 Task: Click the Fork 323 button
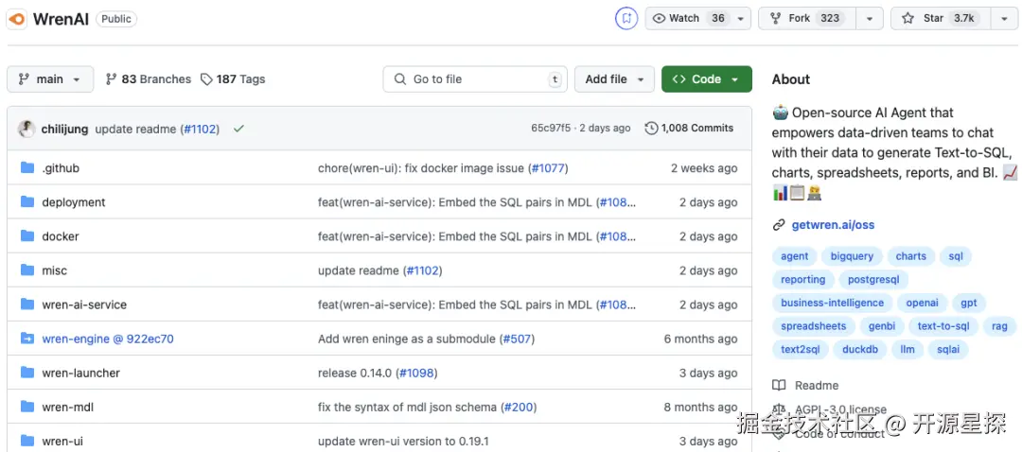807,19
